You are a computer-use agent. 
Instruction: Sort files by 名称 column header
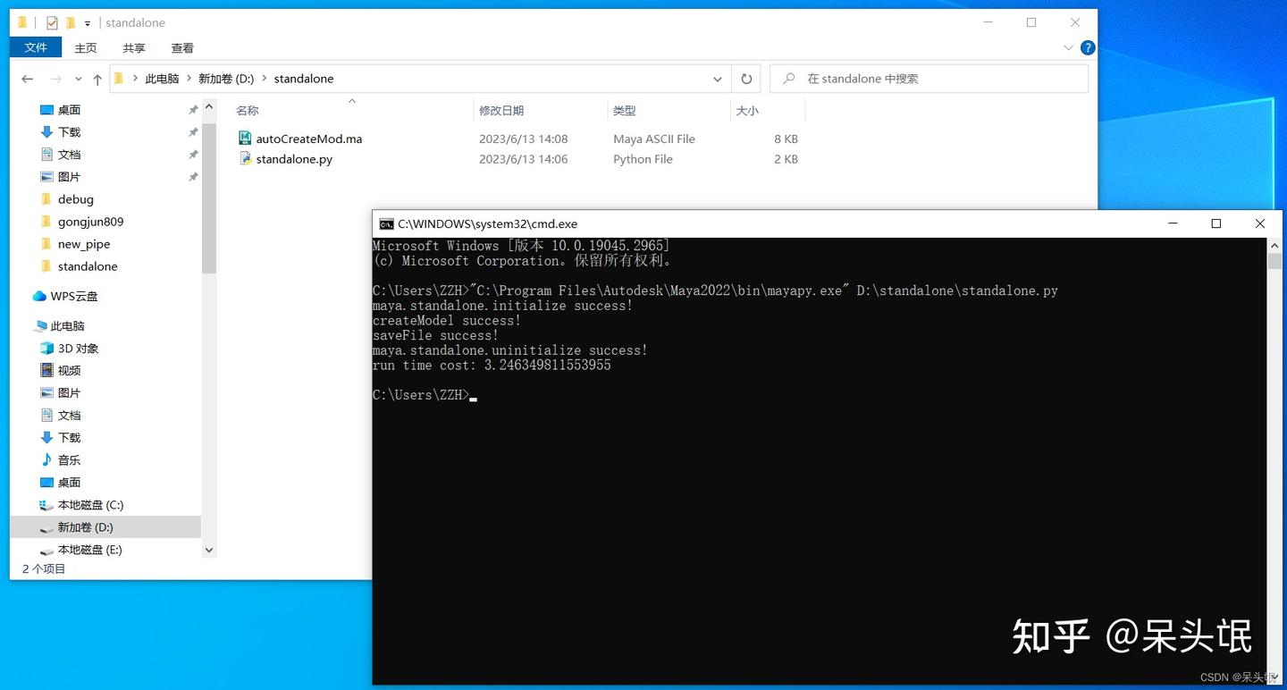point(248,111)
